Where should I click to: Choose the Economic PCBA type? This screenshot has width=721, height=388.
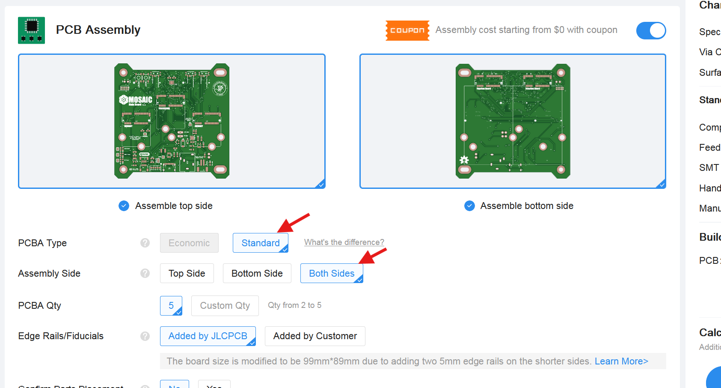pos(189,243)
